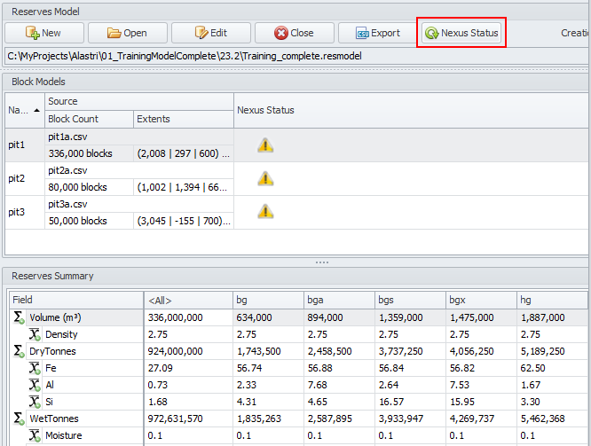Click the Block Count column header

89,119
